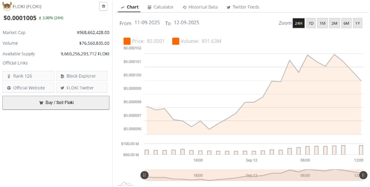Click the left range slider handle
This screenshot has width=370, height=187.
144,175
